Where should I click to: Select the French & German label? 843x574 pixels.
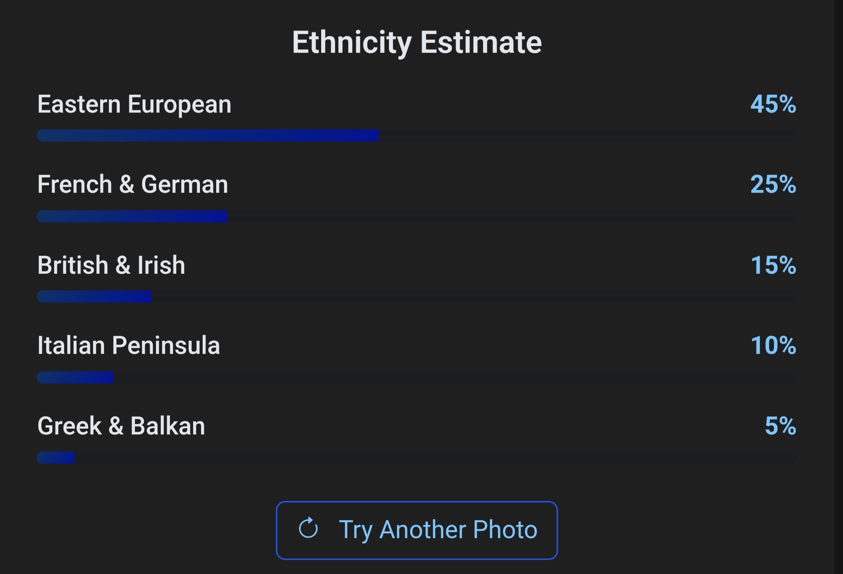(133, 185)
